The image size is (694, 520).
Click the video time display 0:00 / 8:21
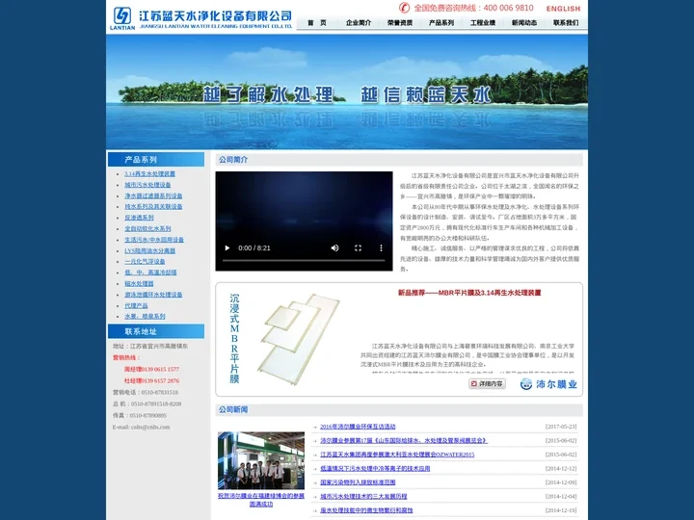click(254, 248)
